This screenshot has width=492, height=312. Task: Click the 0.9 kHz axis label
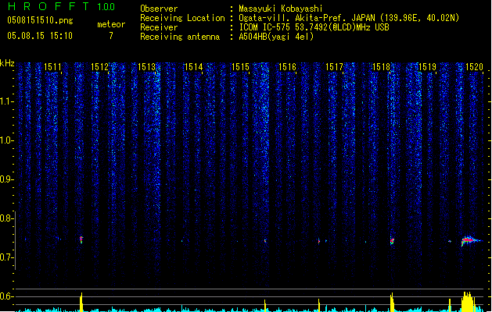point(7,179)
